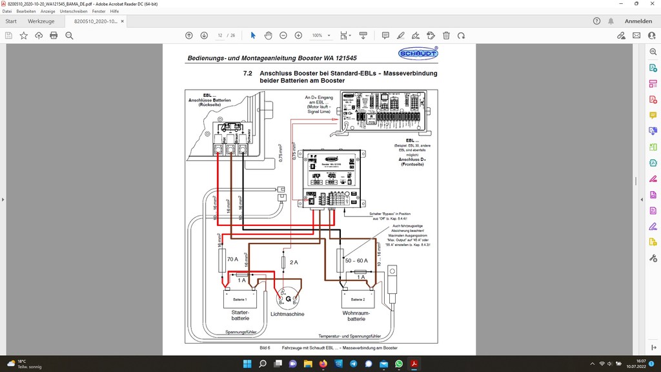
Task: Click the pink Organize pages tool icon
Action: [653, 83]
